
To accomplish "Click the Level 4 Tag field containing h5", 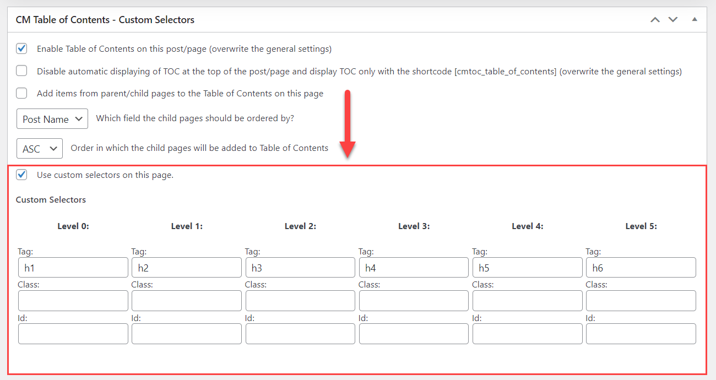I will 528,268.
